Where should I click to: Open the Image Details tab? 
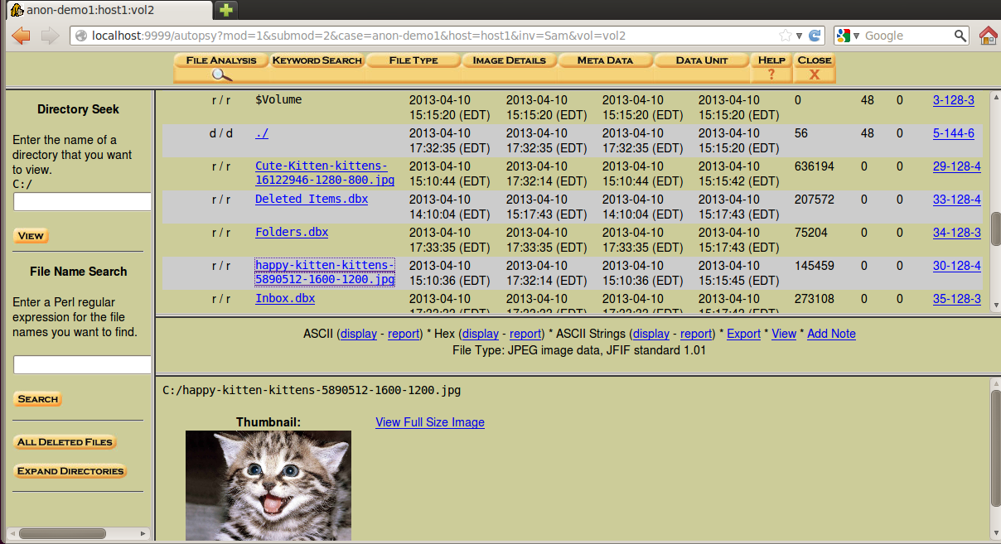510,60
